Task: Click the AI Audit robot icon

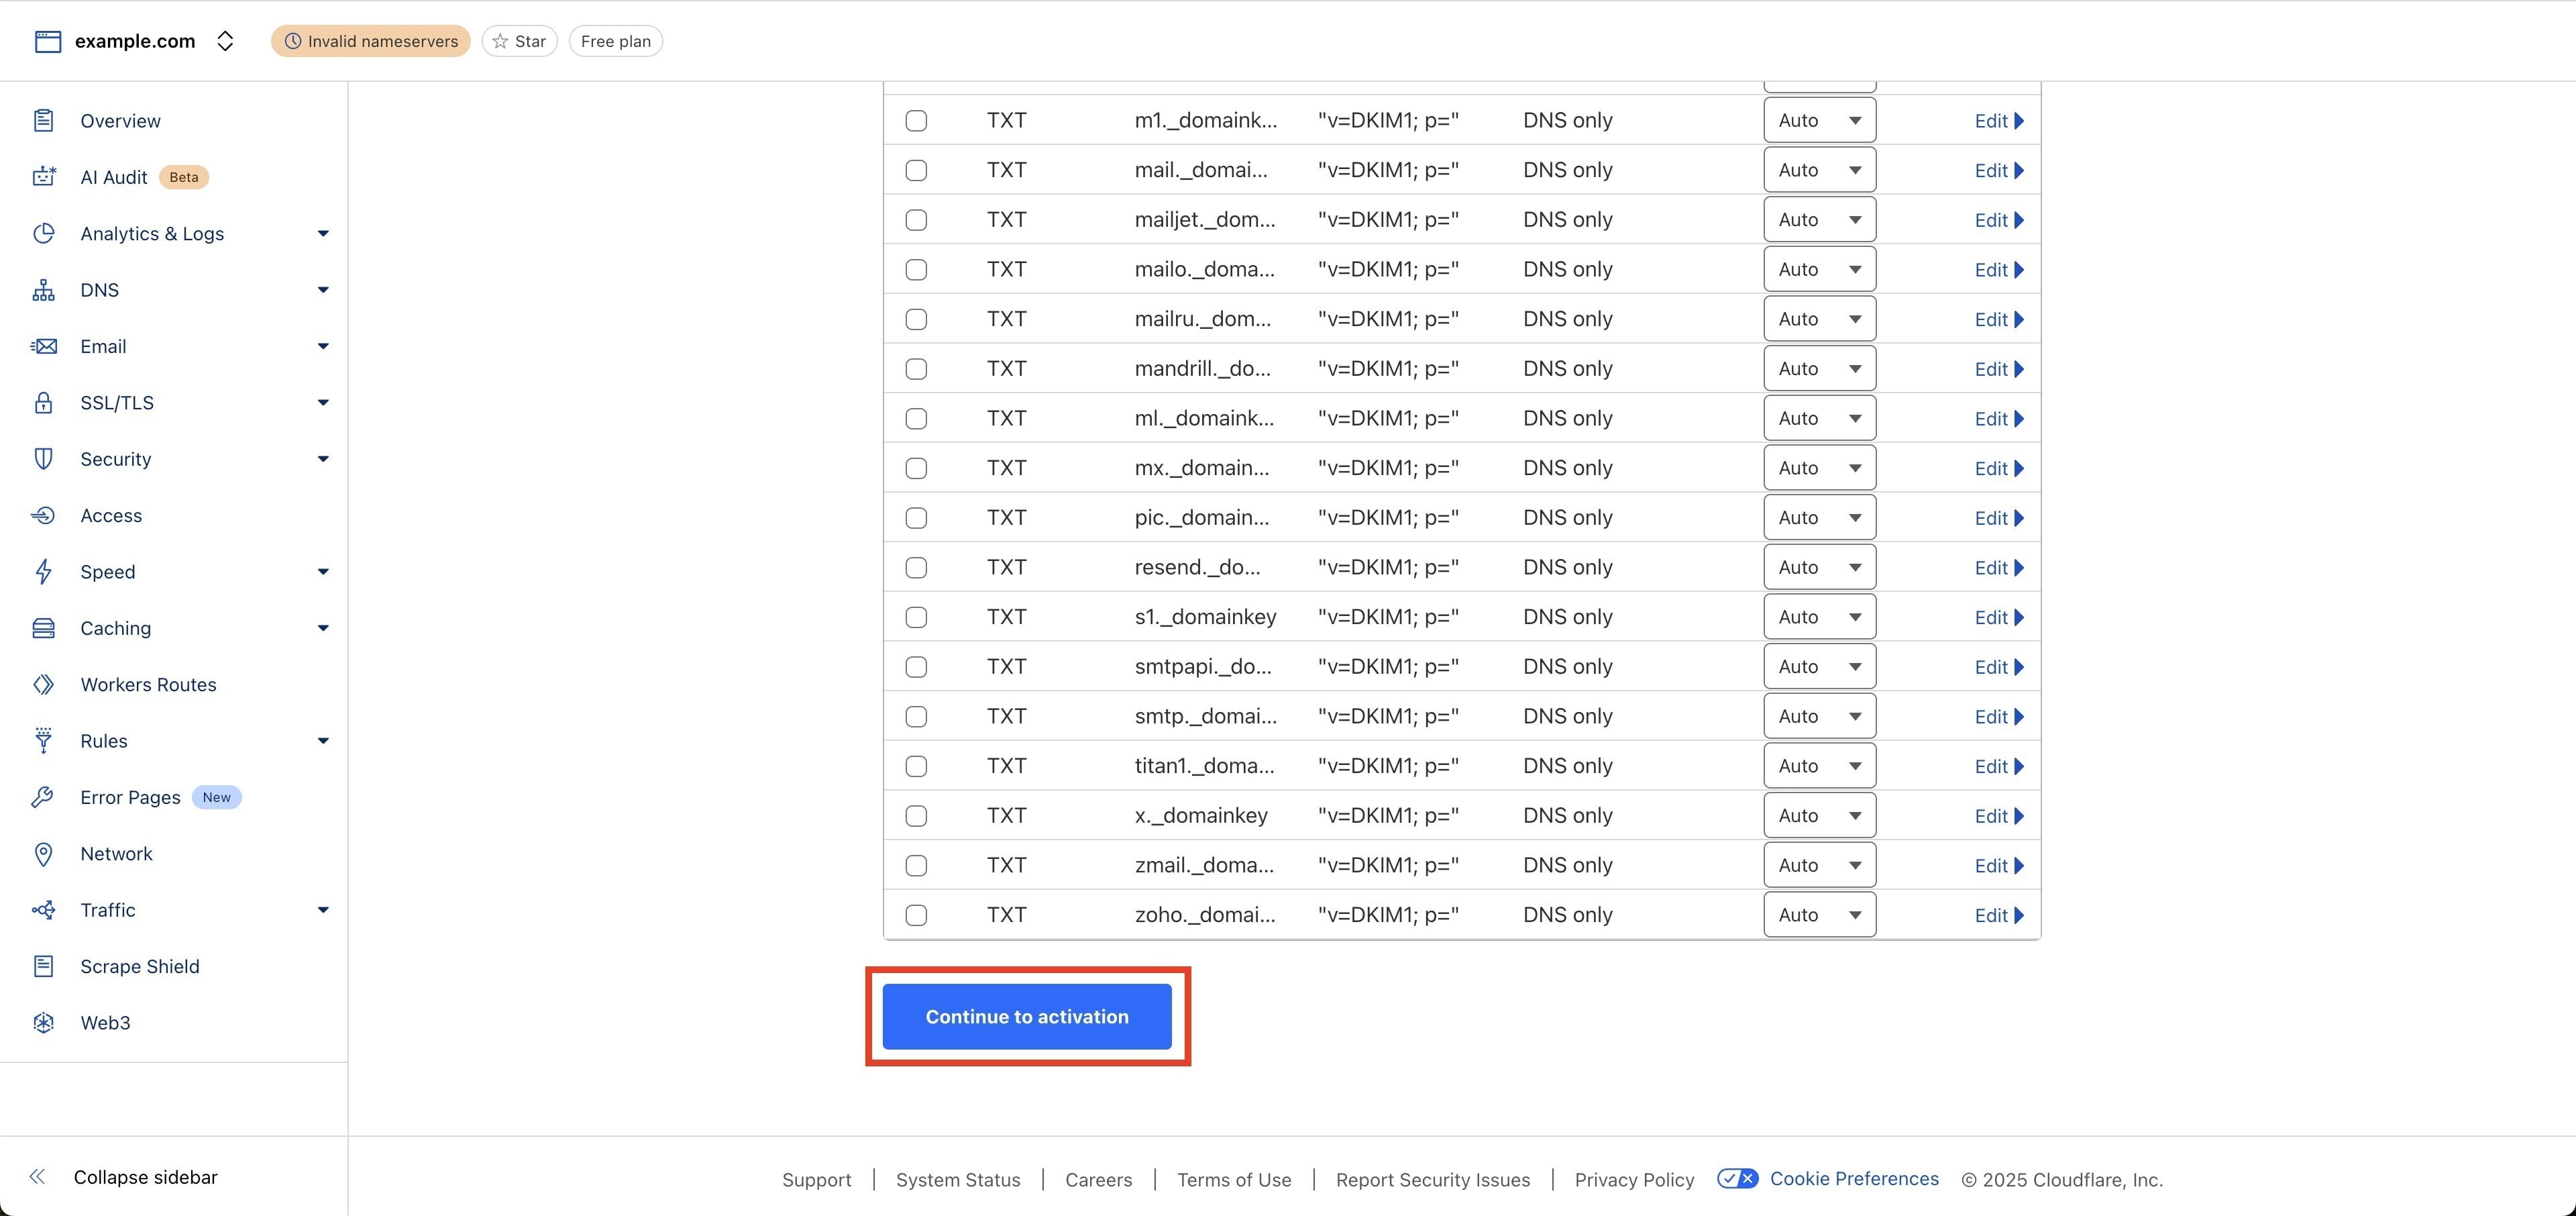Action: (43, 177)
